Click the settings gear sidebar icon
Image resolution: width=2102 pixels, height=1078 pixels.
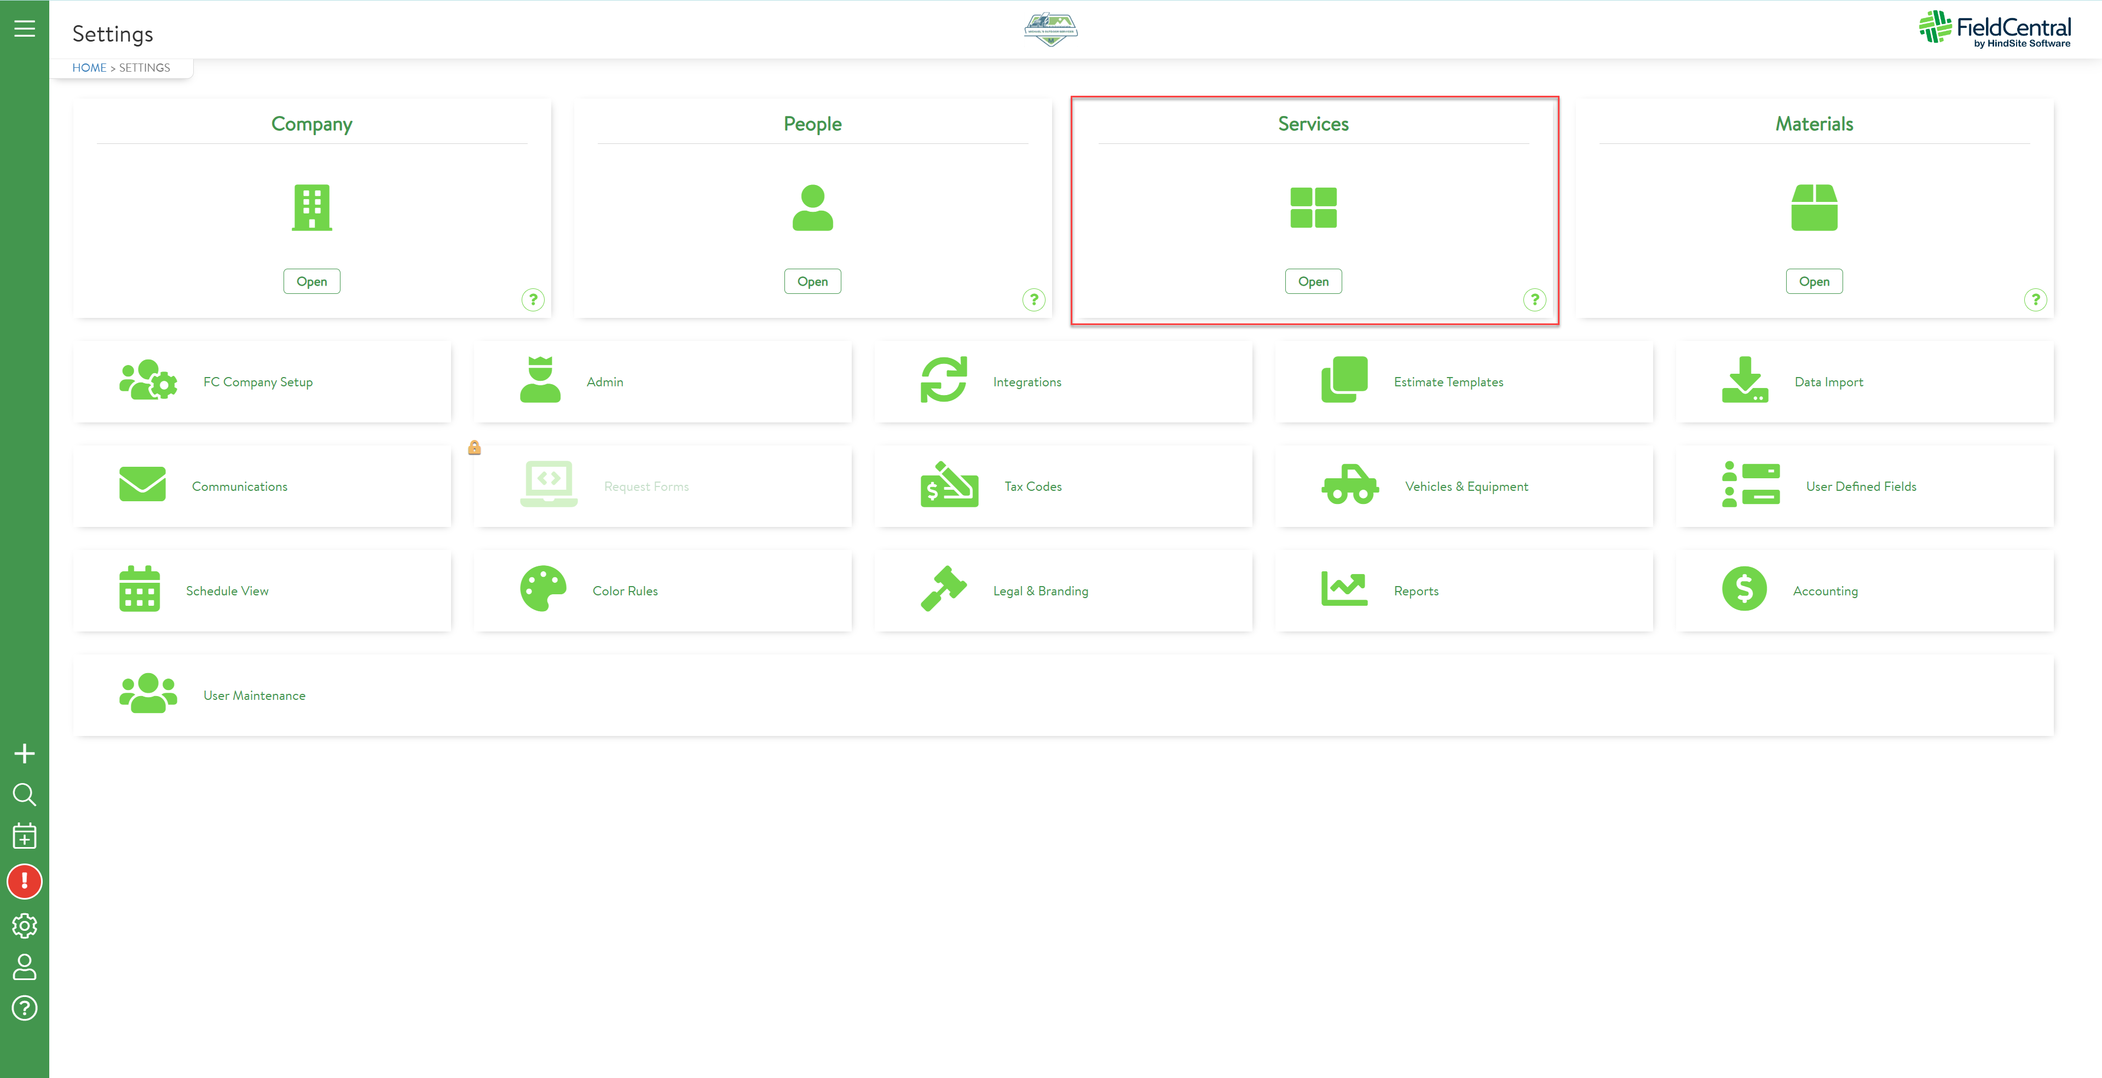click(25, 925)
